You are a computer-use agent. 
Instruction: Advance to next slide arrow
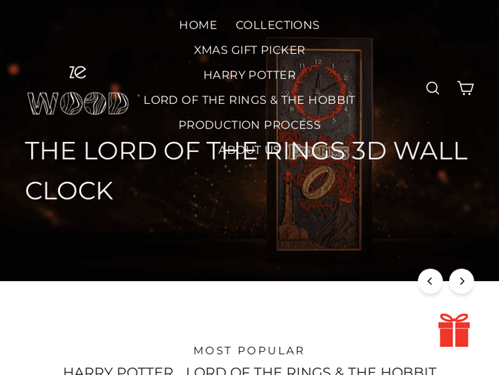pyautogui.click(x=462, y=281)
